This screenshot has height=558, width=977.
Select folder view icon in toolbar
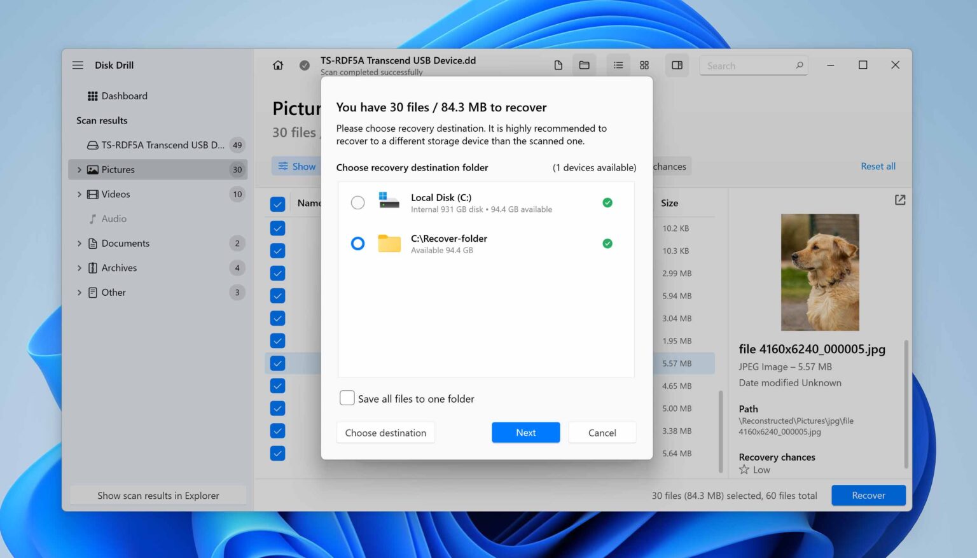coord(584,66)
